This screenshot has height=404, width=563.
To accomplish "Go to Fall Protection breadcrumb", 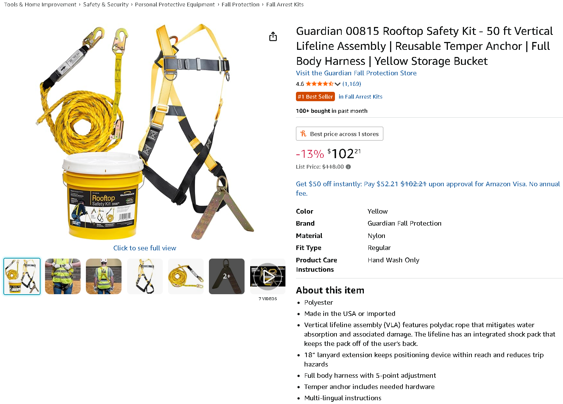I will click(x=240, y=4).
